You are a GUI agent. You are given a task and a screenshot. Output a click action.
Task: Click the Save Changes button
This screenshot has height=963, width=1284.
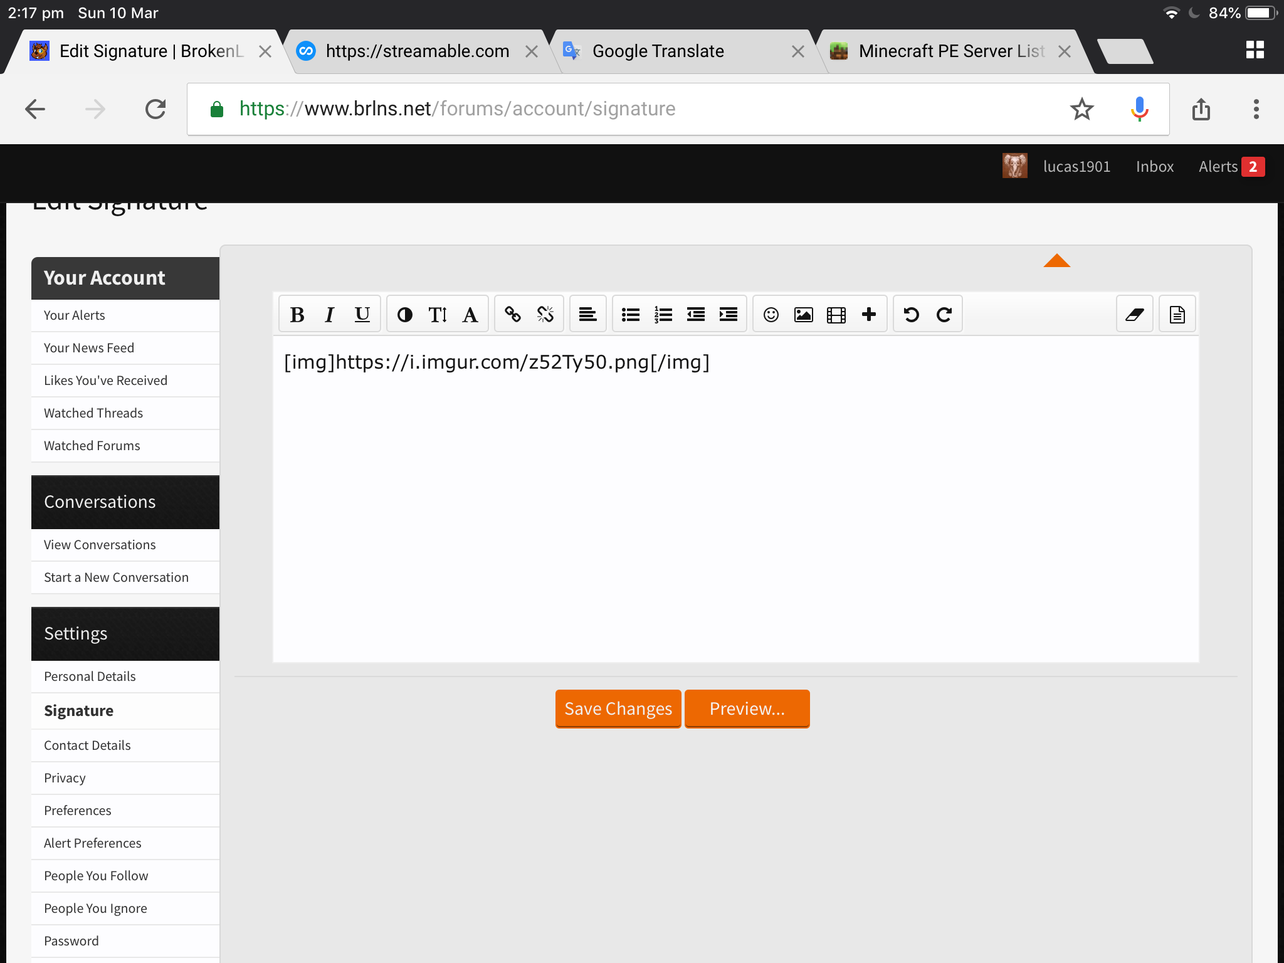[618, 708]
